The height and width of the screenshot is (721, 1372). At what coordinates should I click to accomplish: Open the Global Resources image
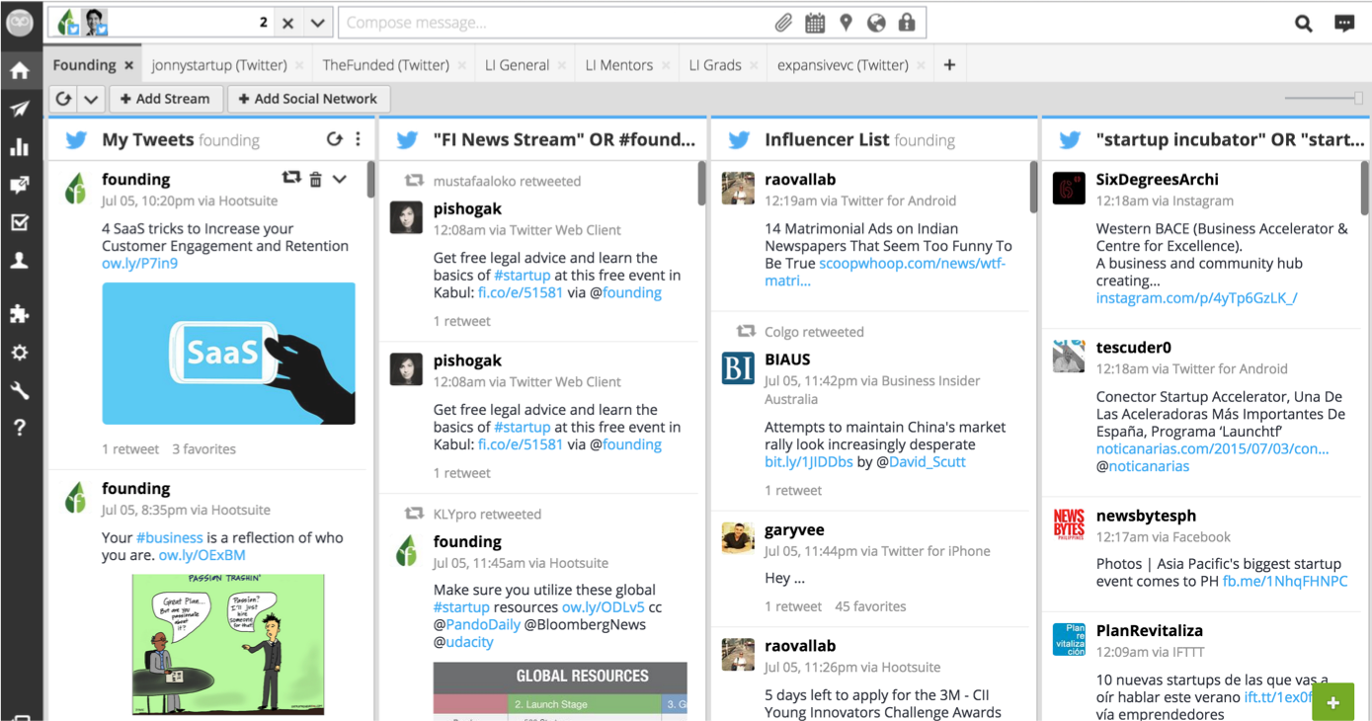[x=560, y=689]
